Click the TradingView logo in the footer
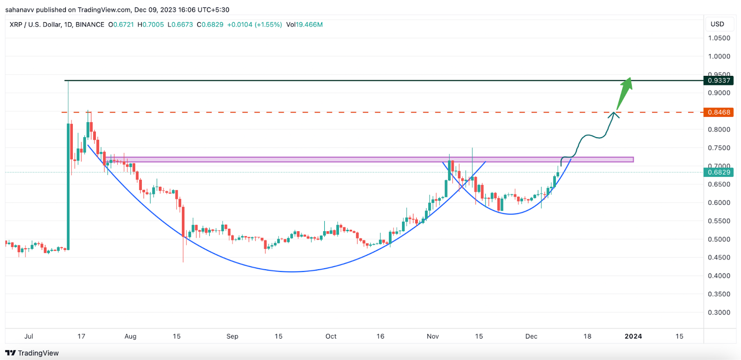The width and height of the screenshot is (741, 360). pos(32,353)
